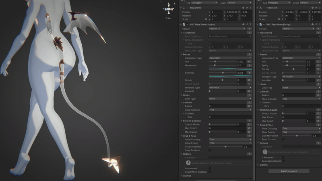Click Stiffness slider in left inspector
Viewport: 322px width, 181px height.
coord(223,73)
